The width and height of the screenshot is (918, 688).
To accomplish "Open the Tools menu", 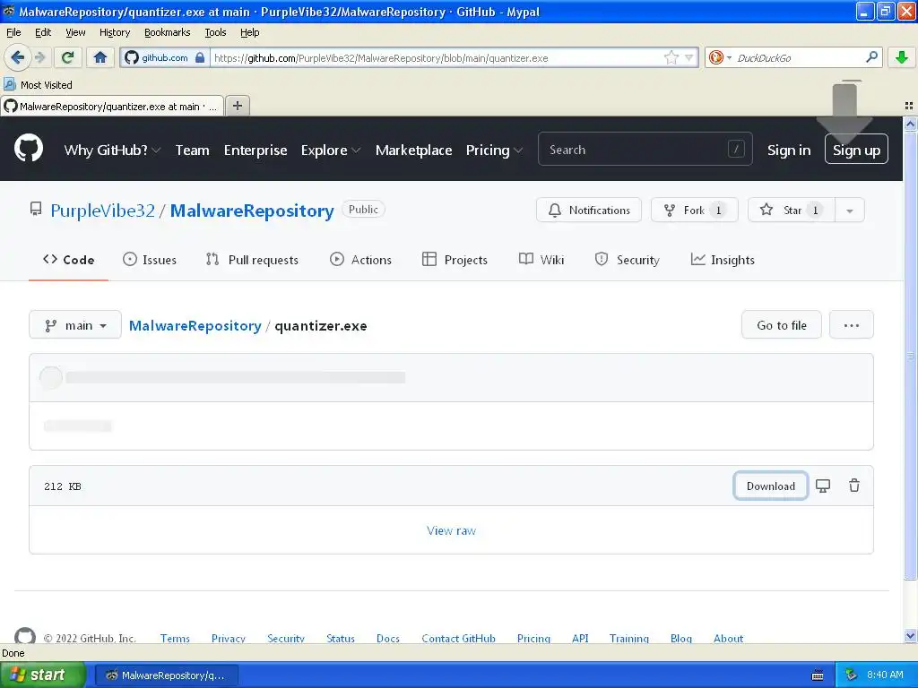I will click(215, 32).
